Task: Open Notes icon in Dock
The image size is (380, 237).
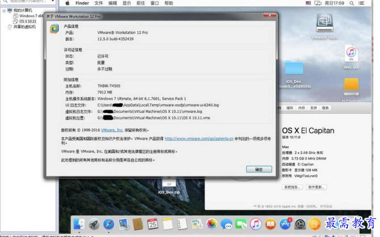Action: point(168,224)
